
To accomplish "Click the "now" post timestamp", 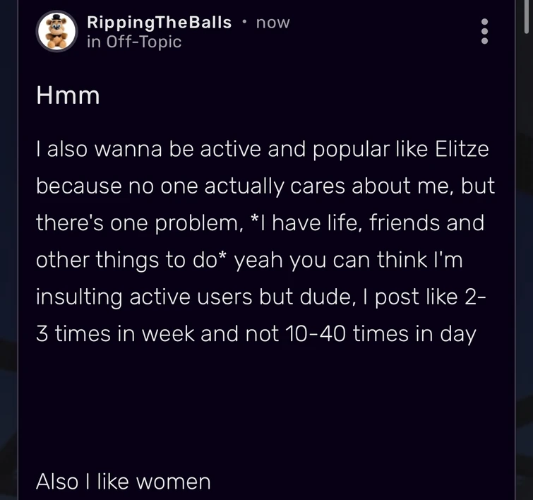I will (x=273, y=22).
